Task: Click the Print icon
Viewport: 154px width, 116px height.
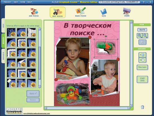Action: (127, 12)
